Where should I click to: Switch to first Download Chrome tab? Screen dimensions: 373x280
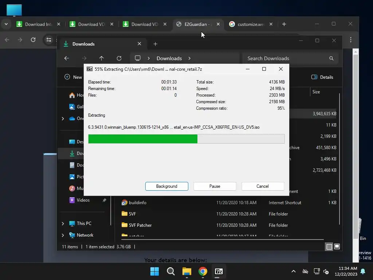click(38, 24)
